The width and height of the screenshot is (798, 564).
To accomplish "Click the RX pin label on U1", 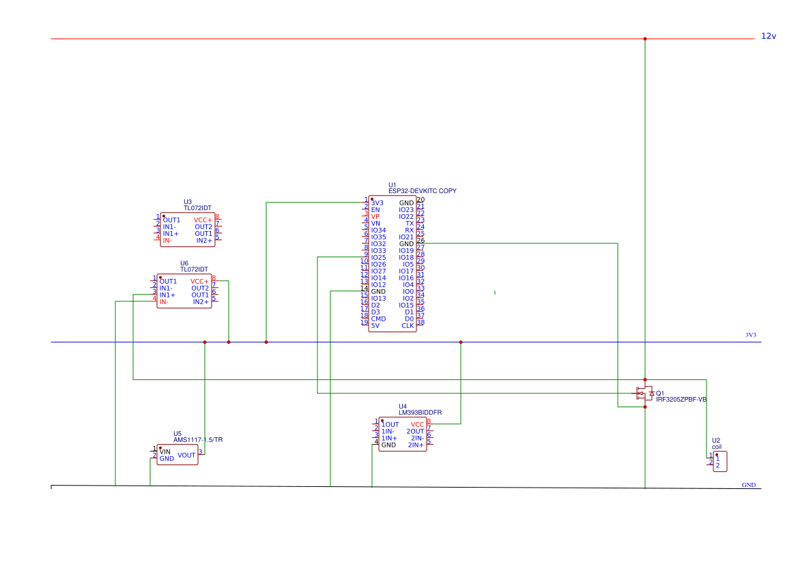I will [409, 231].
